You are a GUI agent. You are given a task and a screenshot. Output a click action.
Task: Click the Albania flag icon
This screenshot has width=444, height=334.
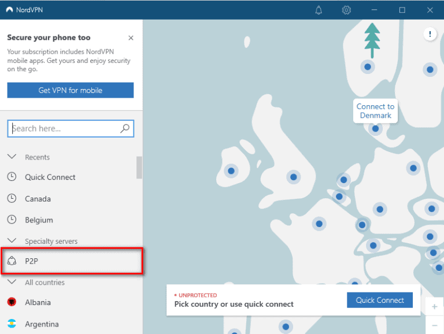[x=12, y=302]
